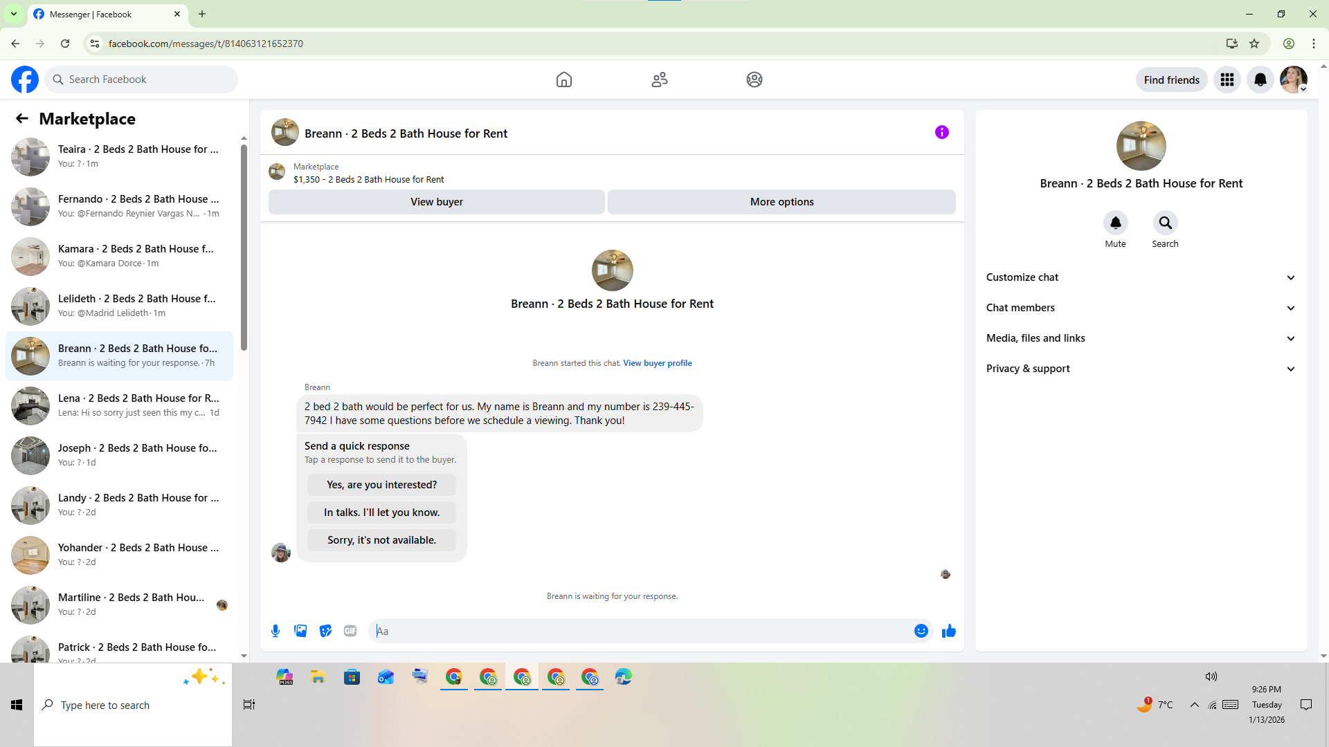Send quick reply 'Sorry, it's not available.'
Viewport: 1329px width, 747px height.
coord(381,540)
